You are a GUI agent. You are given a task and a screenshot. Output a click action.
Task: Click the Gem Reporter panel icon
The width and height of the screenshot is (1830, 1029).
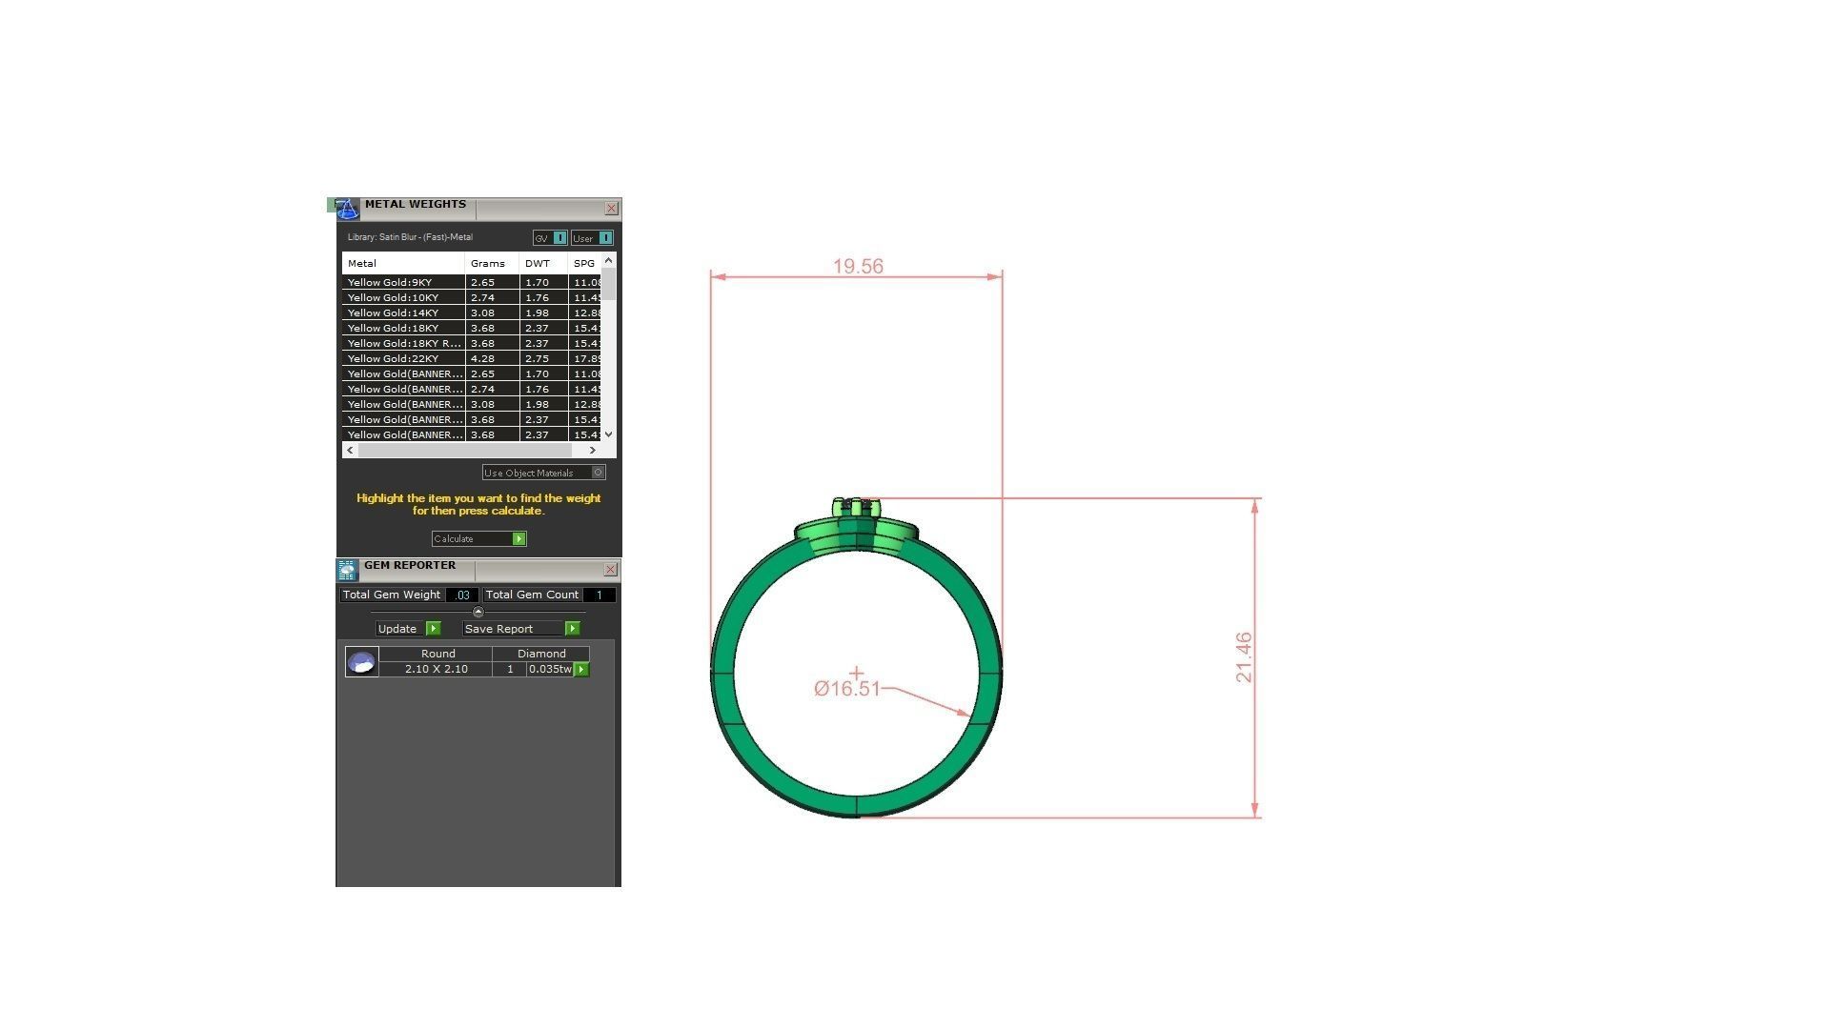pos(347,570)
